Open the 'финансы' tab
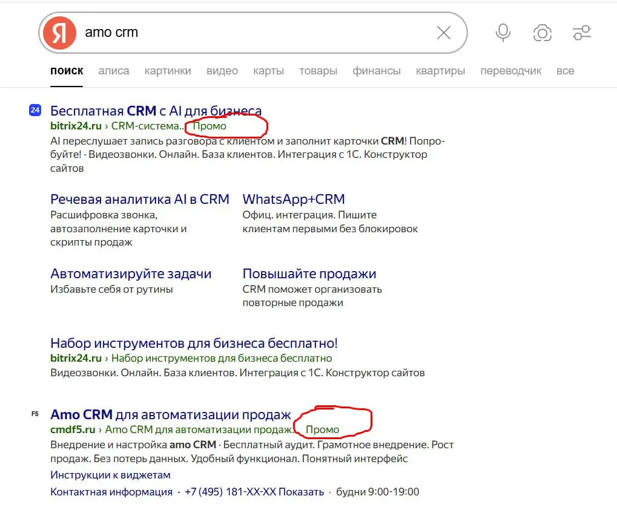 [x=376, y=71]
